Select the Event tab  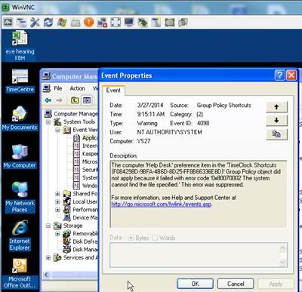[x=113, y=91]
